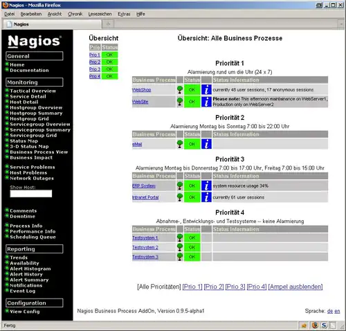Open the blue info icon for Intranet Portal

click(206, 197)
